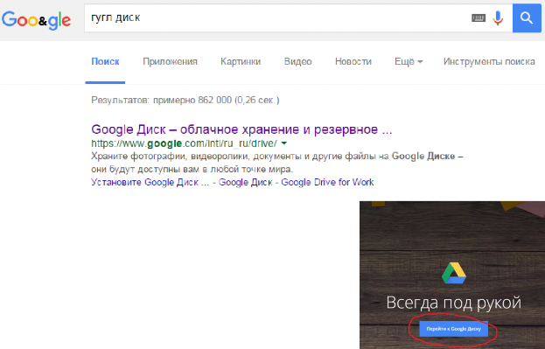Open the Новости tab
Viewport: 545px width, 349px height.
click(x=353, y=61)
